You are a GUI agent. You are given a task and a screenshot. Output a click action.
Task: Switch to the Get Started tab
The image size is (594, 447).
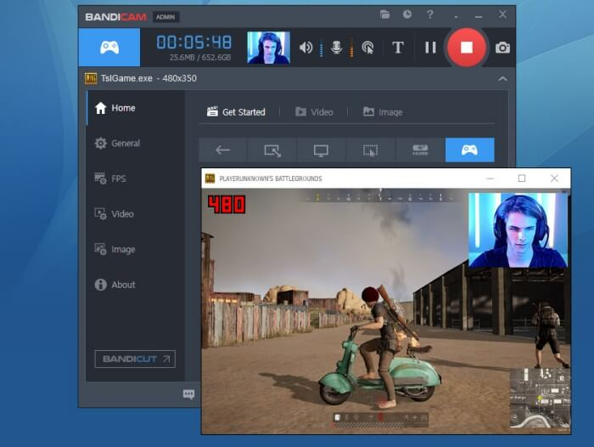click(x=236, y=112)
